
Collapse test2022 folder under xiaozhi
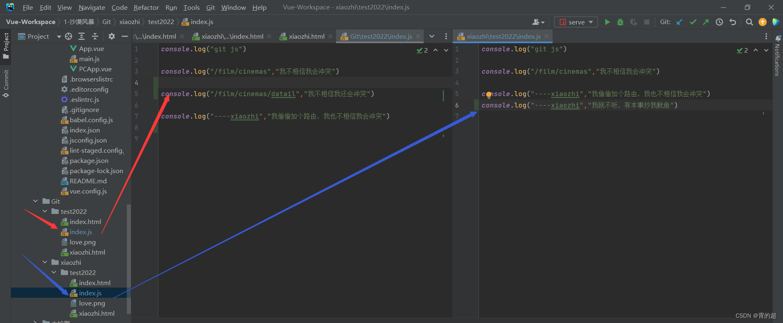click(54, 272)
